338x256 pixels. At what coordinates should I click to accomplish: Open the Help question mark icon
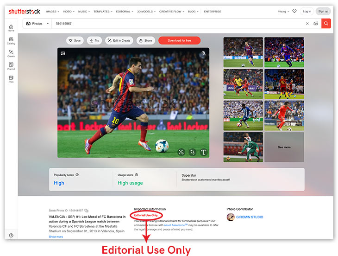[x=11, y=235]
